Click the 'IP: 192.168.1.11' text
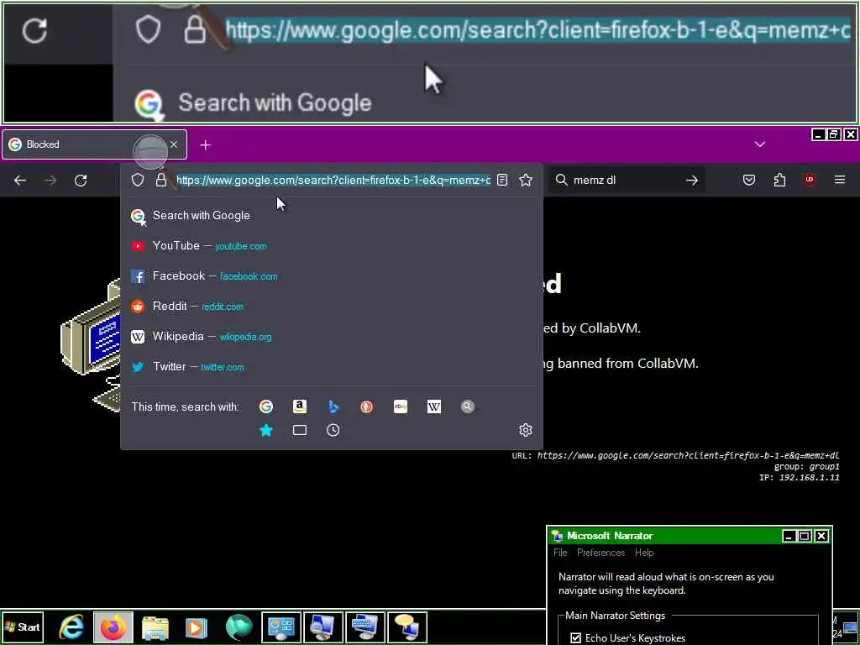The width and height of the screenshot is (860, 645). pyautogui.click(x=799, y=478)
